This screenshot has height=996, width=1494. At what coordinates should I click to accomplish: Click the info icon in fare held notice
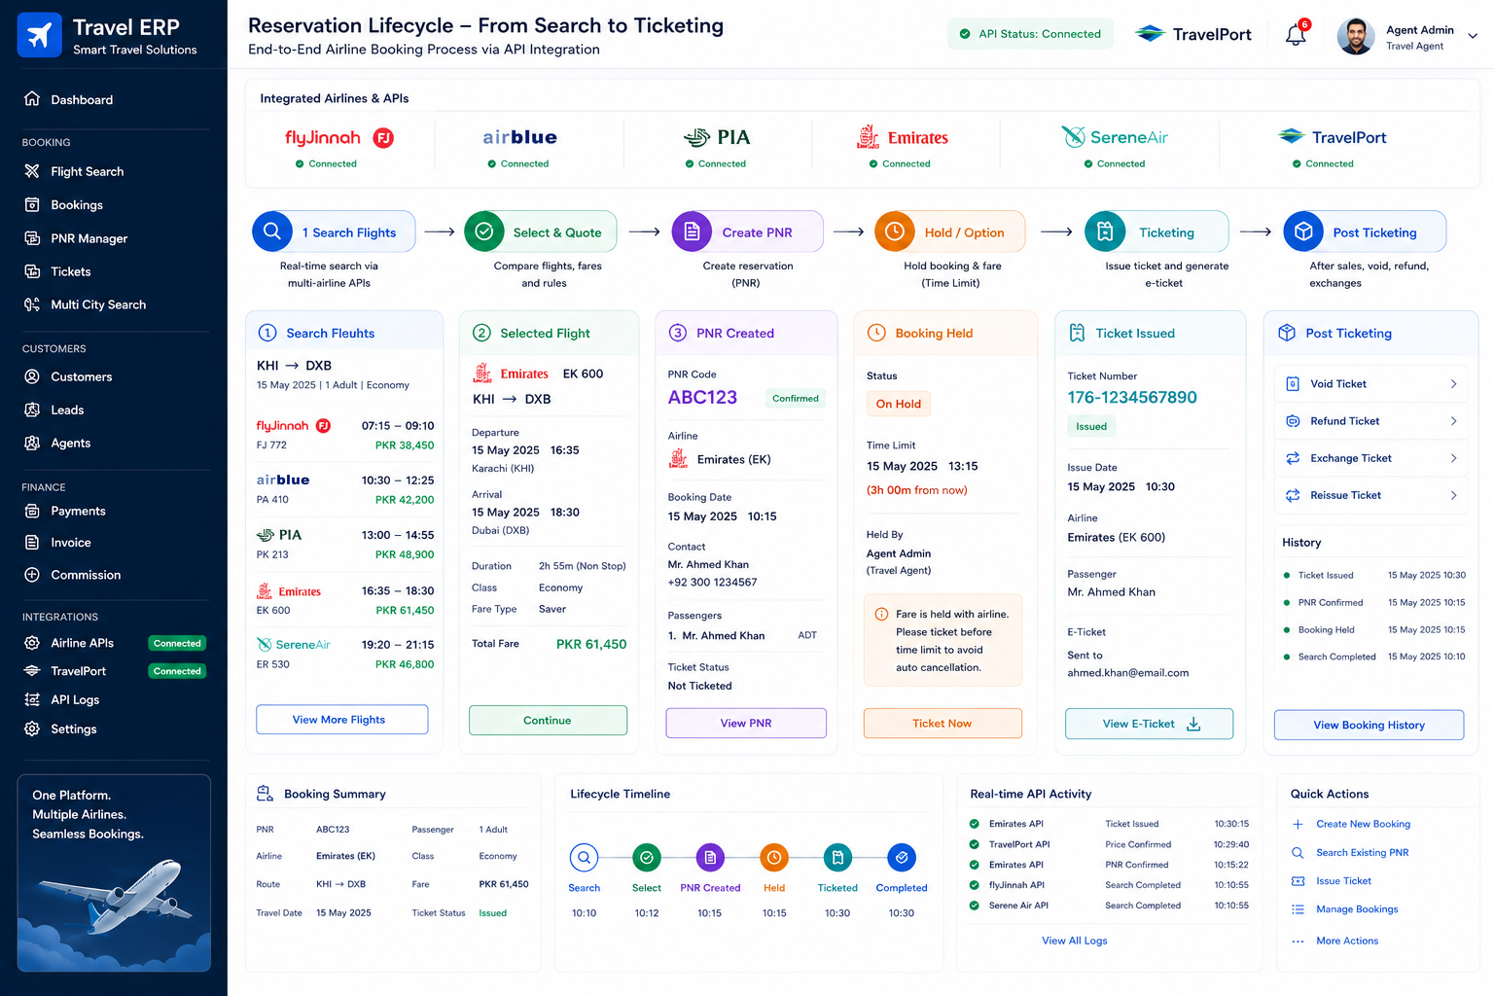point(881,614)
